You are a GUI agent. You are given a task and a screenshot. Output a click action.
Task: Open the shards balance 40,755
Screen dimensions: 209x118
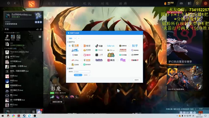coord(169,3)
